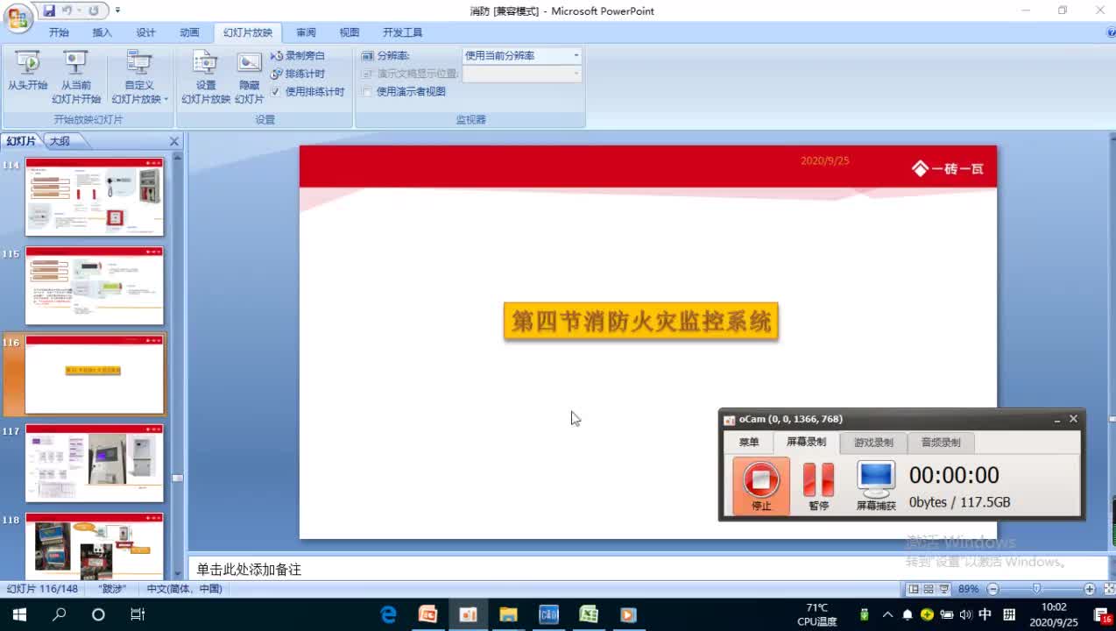
Task: Click the Save icon in quick access toolbar
Action: [x=49, y=11]
